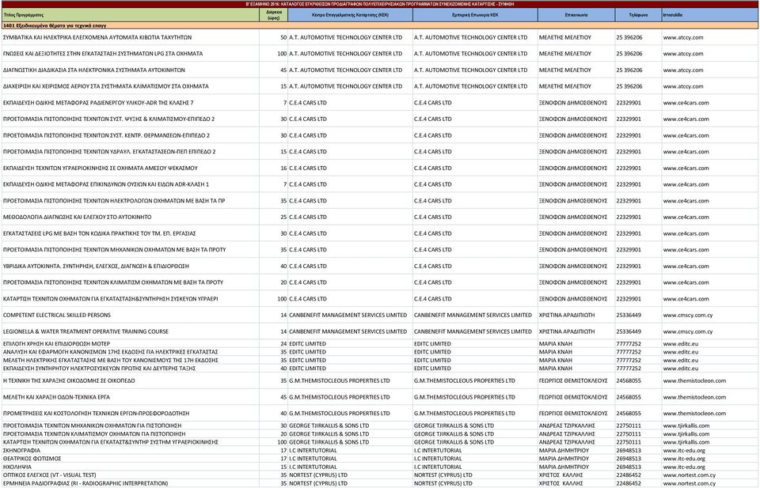The width and height of the screenshot is (760, 488).
Task: Select phone 25336449 in COMPETENT ELECTRICAL row
Action: click(629, 315)
